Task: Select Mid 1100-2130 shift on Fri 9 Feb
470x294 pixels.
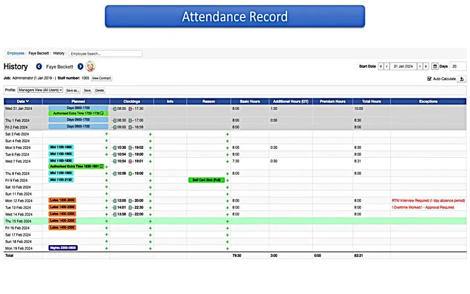Action: point(61,180)
